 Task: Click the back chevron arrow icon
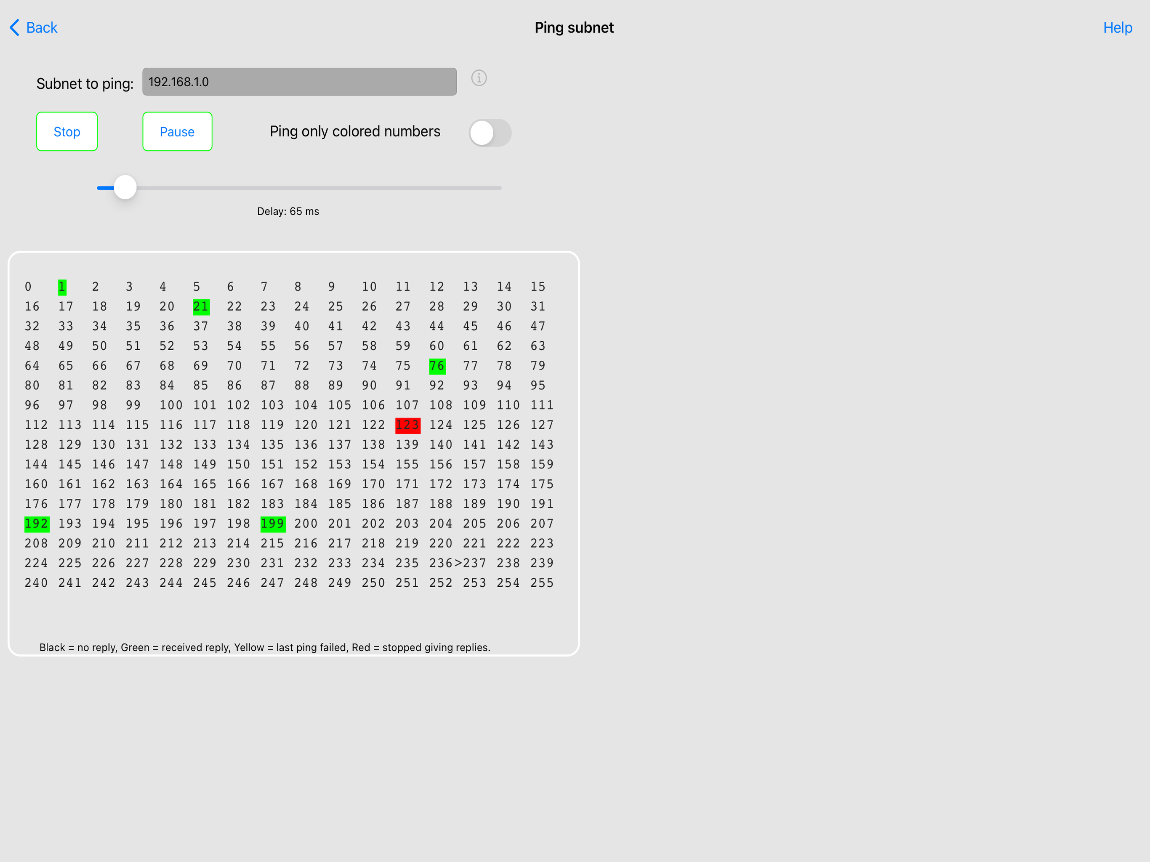click(x=15, y=27)
